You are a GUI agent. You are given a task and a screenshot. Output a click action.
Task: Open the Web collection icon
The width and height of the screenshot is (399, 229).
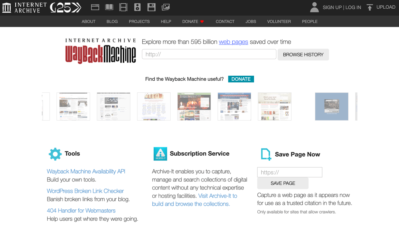tap(95, 7)
